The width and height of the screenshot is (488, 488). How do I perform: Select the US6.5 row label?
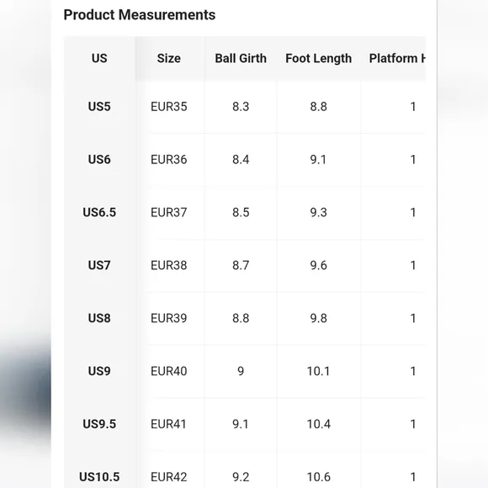pyautogui.click(x=99, y=212)
